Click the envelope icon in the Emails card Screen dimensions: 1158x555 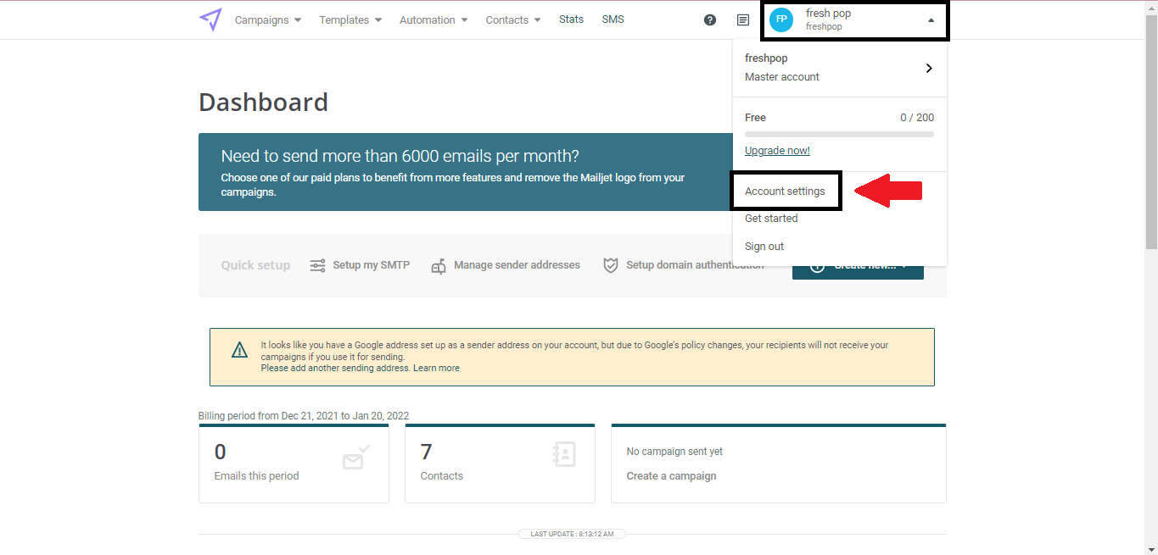(356, 457)
